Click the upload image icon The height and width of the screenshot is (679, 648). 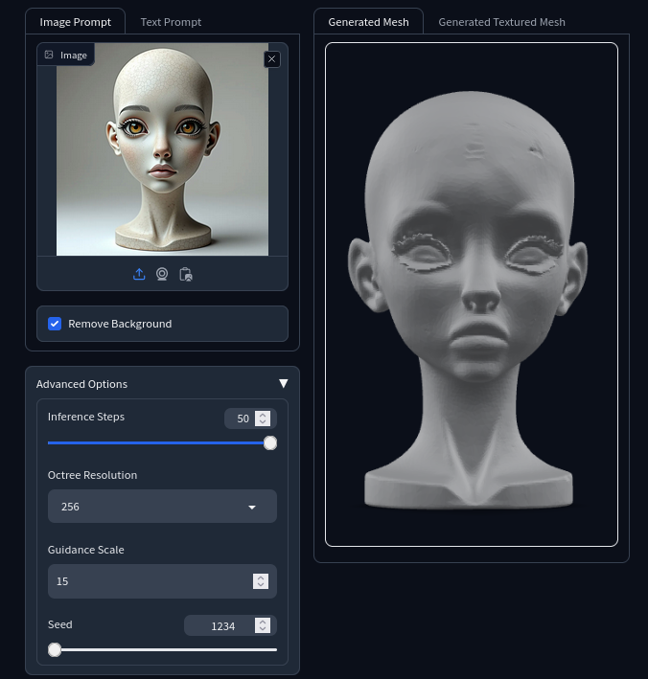139,274
